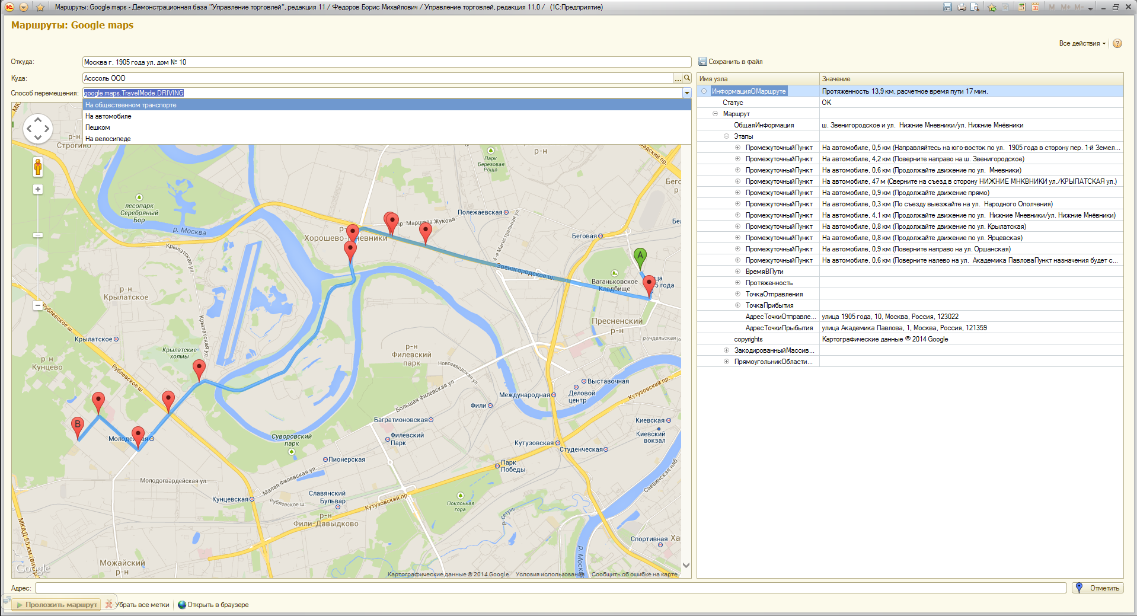Click the map zoom slider handle

38,235
